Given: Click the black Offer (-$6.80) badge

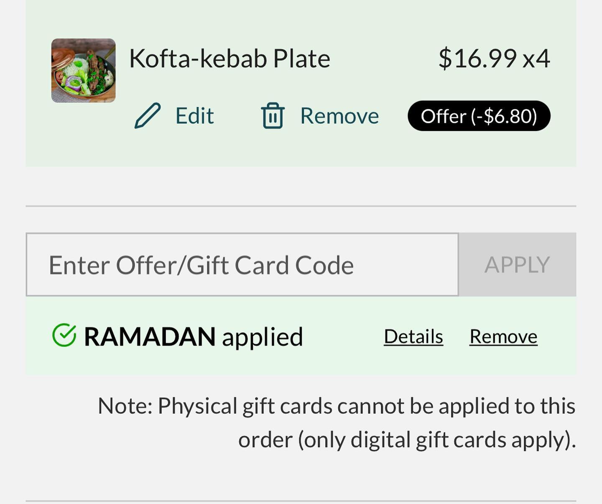Looking at the screenshot, I should pyautogui.click(x=479, y=116).
